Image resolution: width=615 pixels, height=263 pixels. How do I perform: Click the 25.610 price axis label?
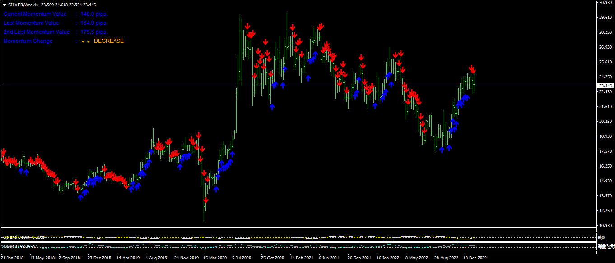pyautogui.click(x=605, y=62)
